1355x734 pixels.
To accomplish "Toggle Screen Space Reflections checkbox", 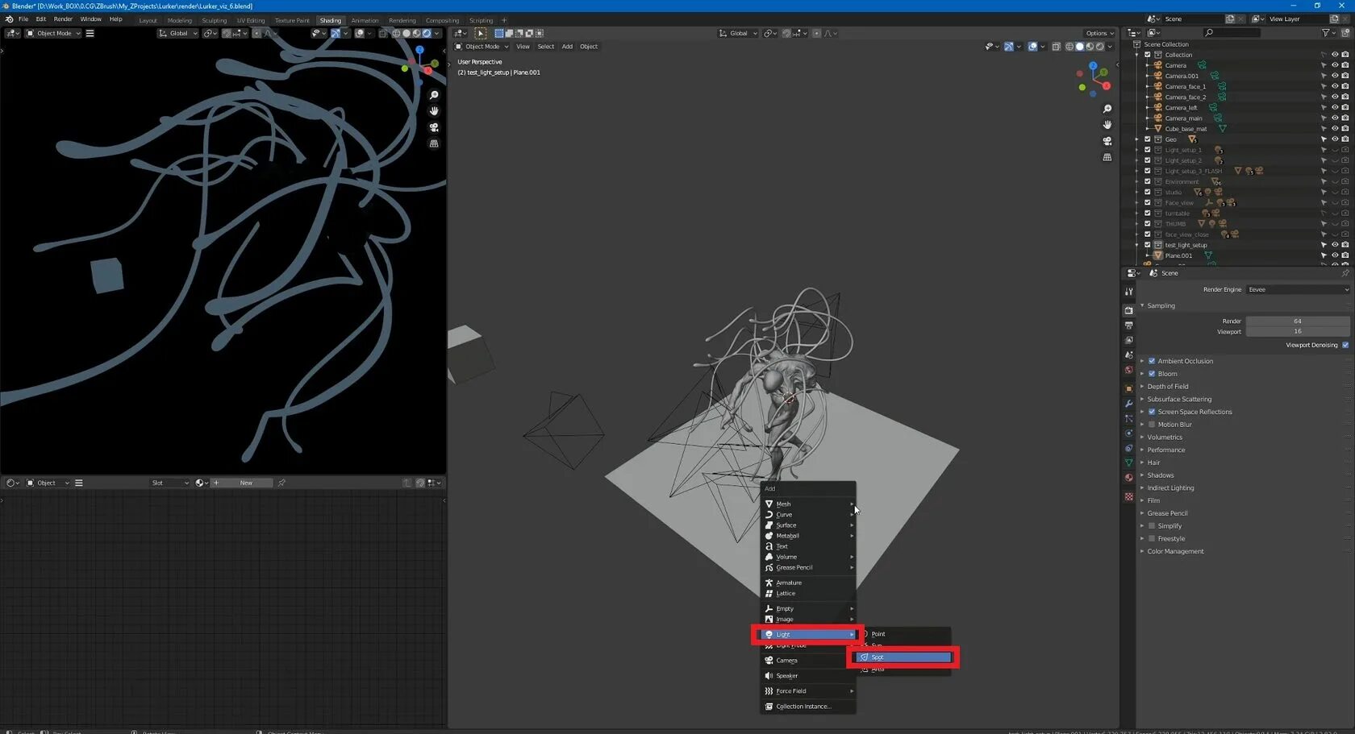I will 1152,412.
